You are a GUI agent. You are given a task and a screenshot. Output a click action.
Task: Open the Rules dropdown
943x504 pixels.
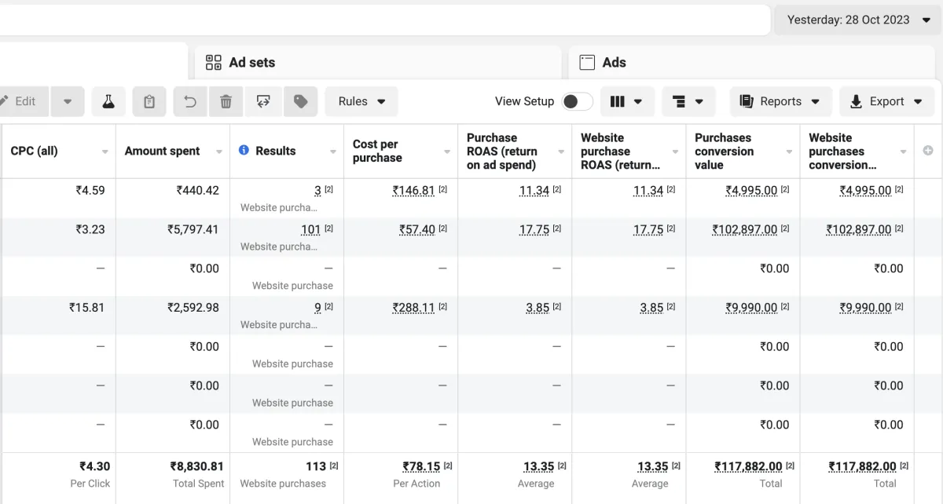(361, 101)
